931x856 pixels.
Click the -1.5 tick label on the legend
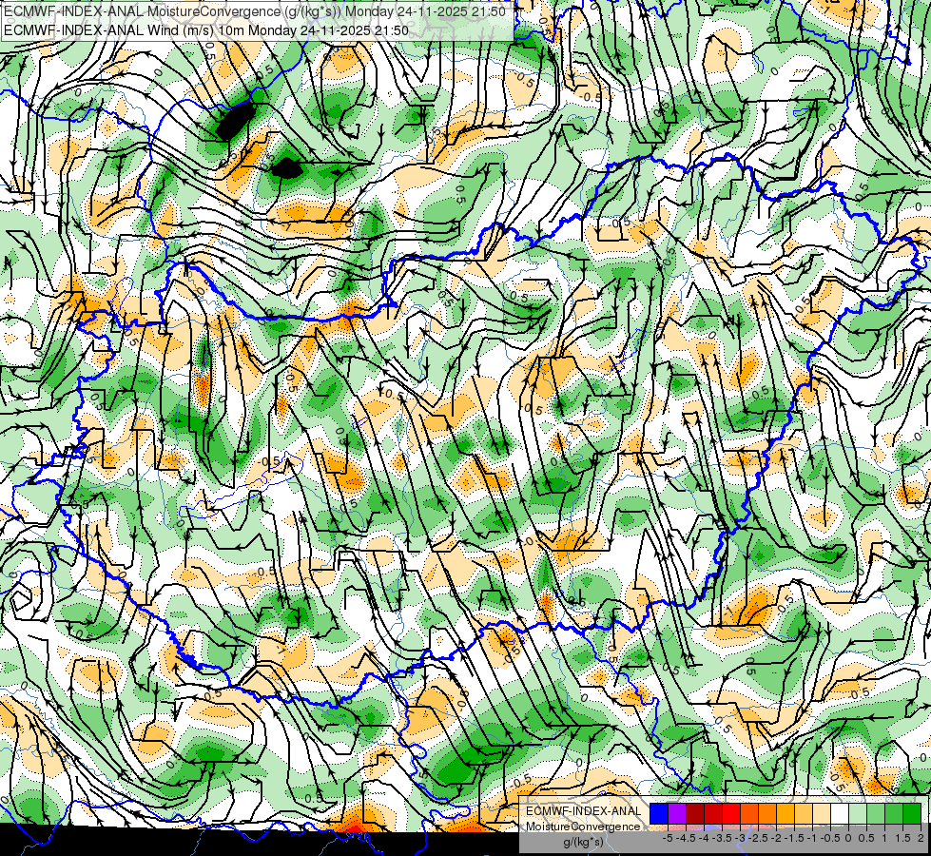795,838
